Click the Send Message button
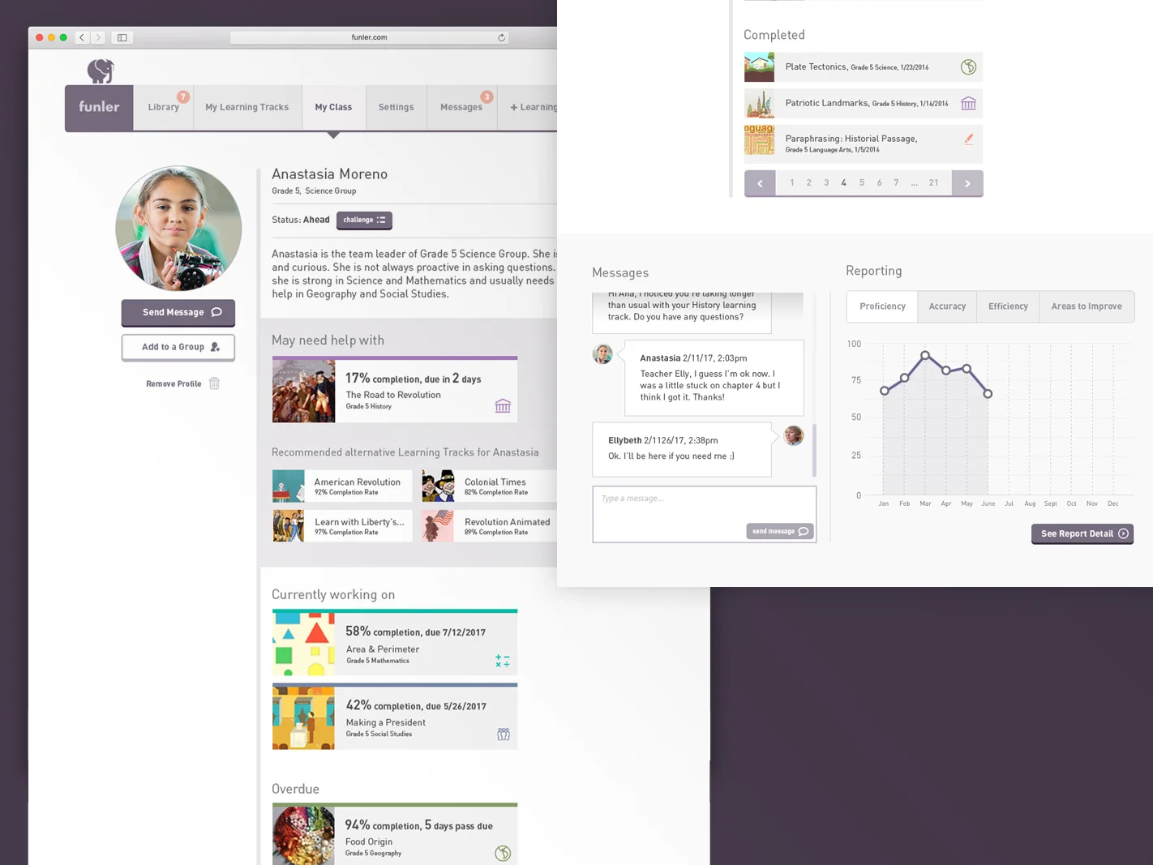Screen dimensions: 1153x865 (x=178, y=312)
